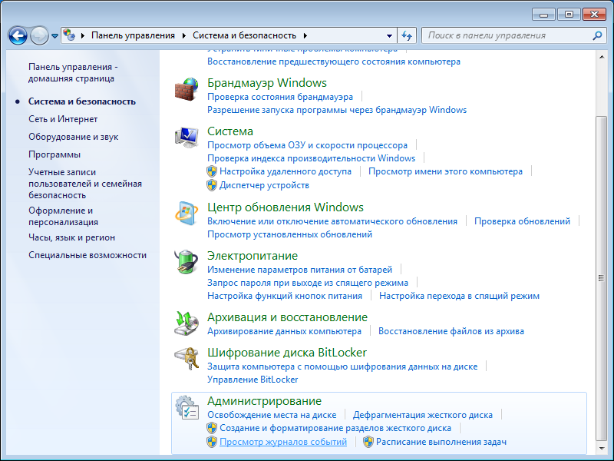Image resolution: width=614 pixels, height=461 pixels.
Task: Open Дефрагментация жесткого диска
Action: point(423,415)
